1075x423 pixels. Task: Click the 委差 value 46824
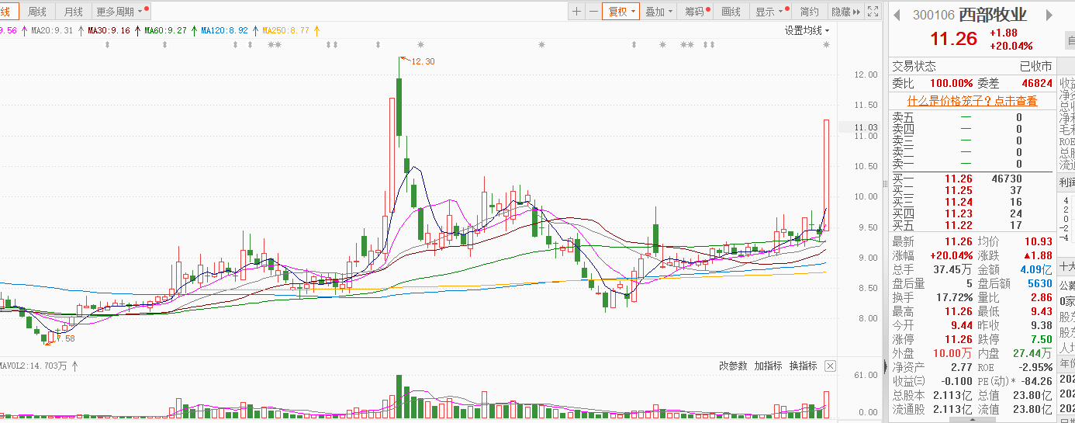click(x=1037, y=83)
